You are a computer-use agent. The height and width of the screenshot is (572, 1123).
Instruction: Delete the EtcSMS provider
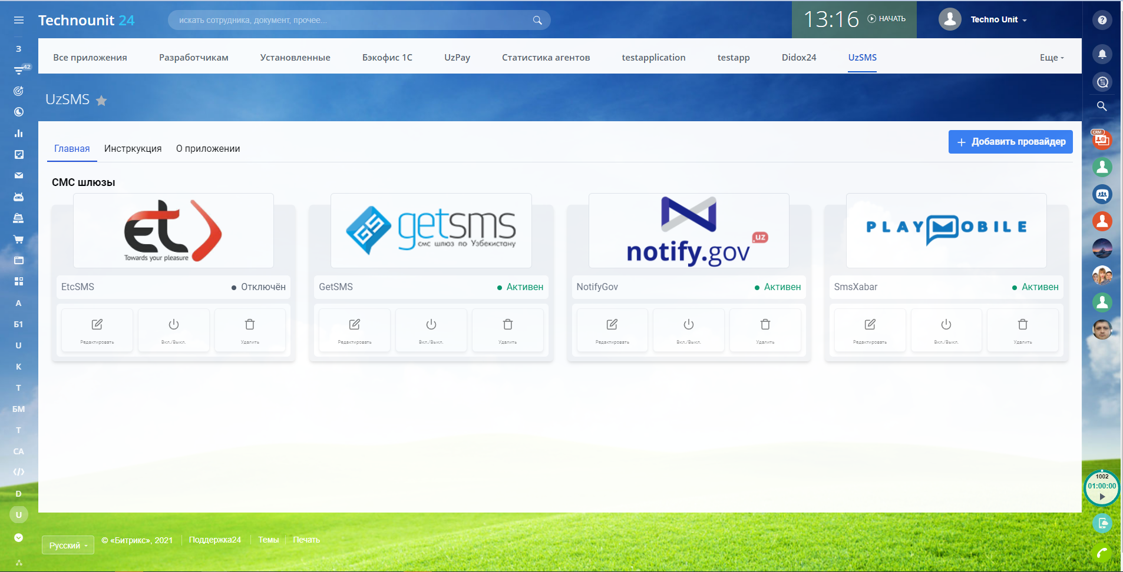tap(250, 330)
